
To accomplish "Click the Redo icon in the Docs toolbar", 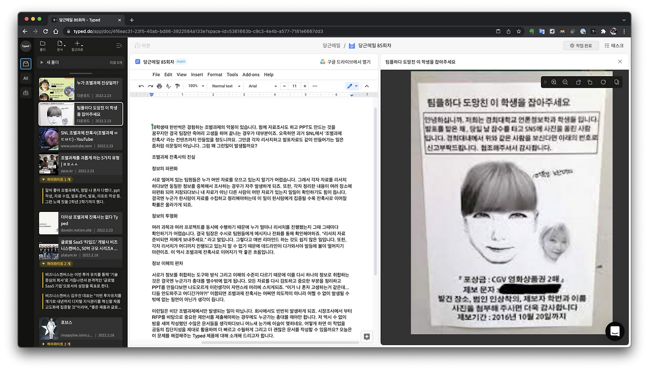I will coord(151,86).
